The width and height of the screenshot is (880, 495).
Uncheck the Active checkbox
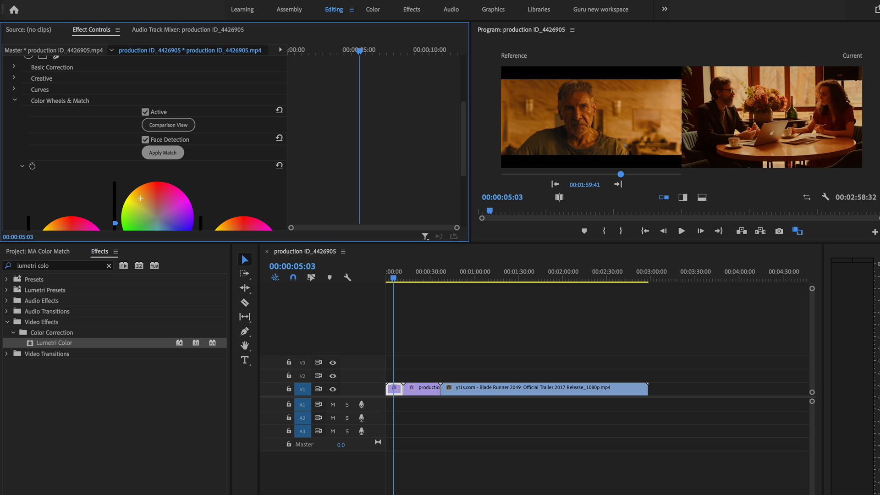145,112
